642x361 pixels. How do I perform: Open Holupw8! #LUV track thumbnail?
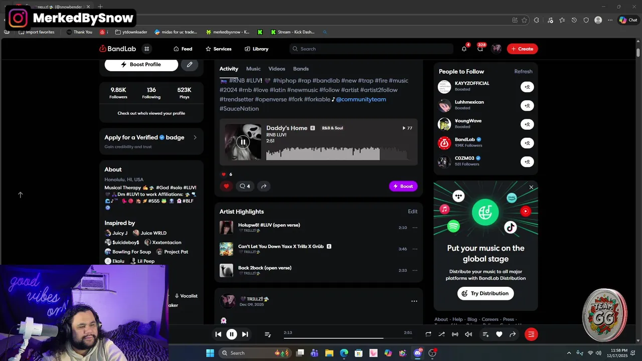point(226,228)
